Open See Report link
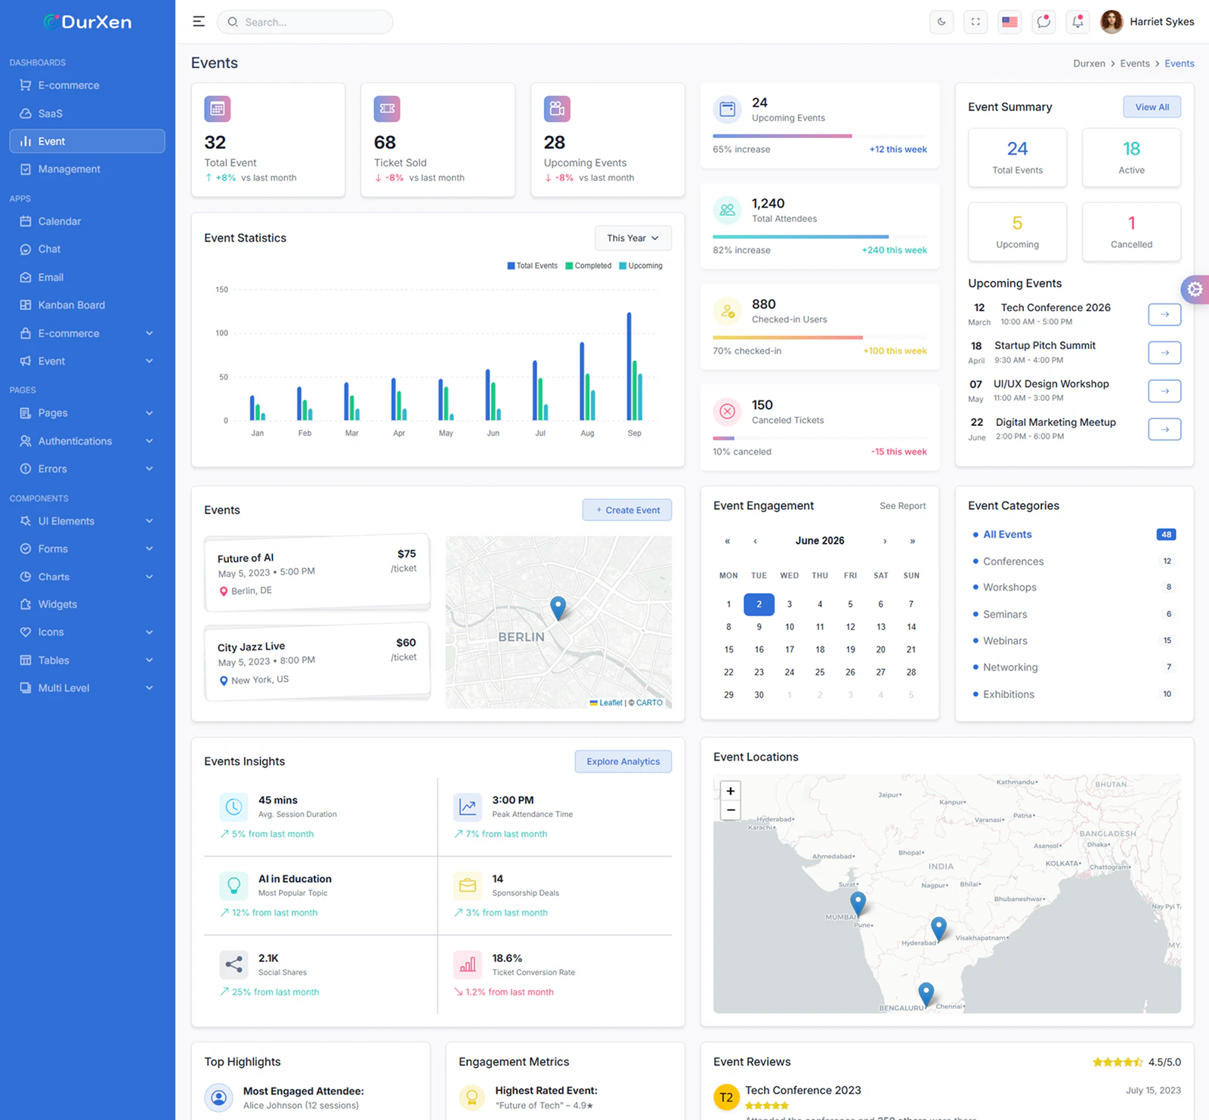1209x1120 pixels. [x=902, y=506]
